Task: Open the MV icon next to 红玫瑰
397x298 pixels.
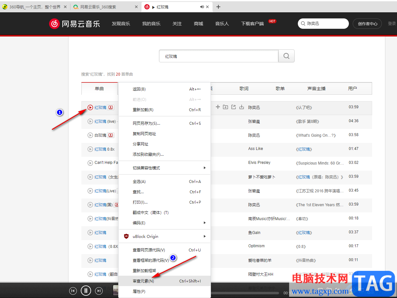Action: point(111,108)
